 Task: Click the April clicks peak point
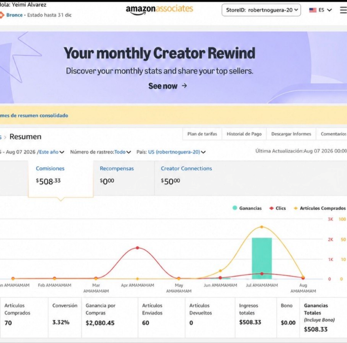tap(138, 248)
